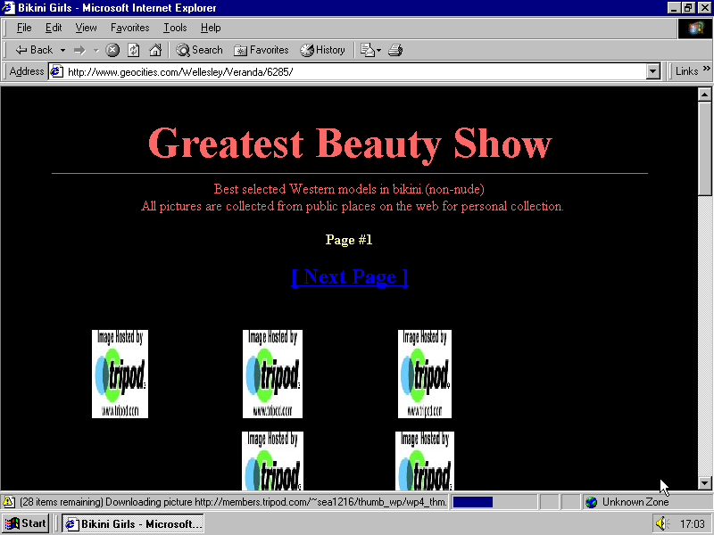714x535 pixels.
Task: Open the middle tripod thumbnail in second row
Action: click(272, 460)
